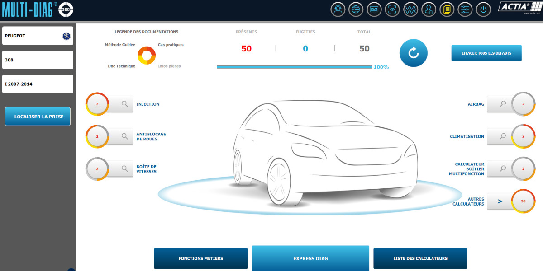This screenshot has width=543, height=271.
Task: Click the Climatisation magnifier search icon
Action: click(x=503, y=136)
